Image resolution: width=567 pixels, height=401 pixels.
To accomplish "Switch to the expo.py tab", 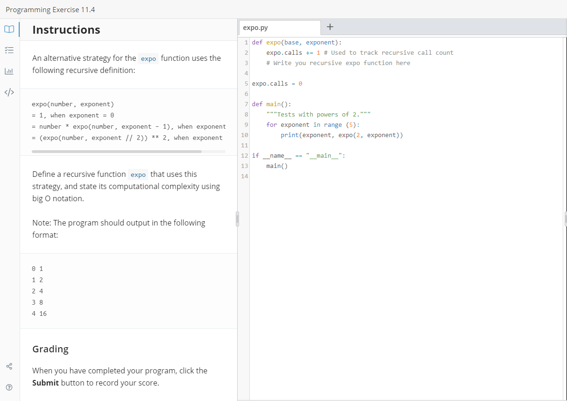I will [x=255, y=27].
